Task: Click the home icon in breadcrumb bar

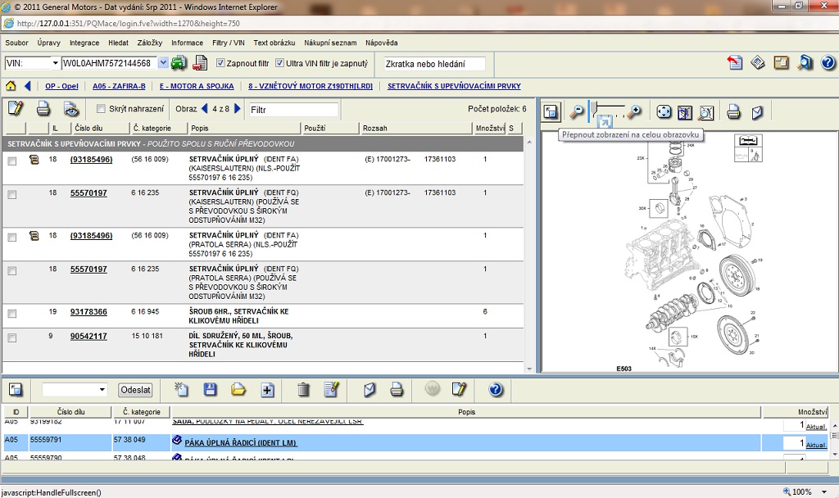Action: (x=11, y=86)
